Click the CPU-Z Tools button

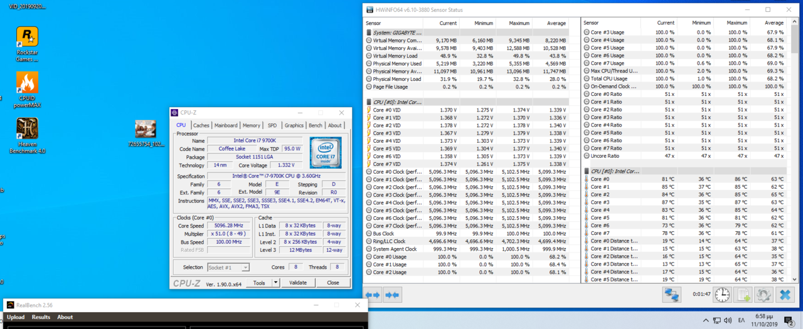tap(259, 283)
